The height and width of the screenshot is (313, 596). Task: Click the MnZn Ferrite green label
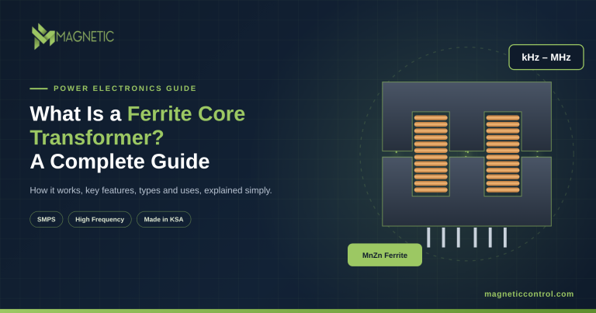(385, 256)
